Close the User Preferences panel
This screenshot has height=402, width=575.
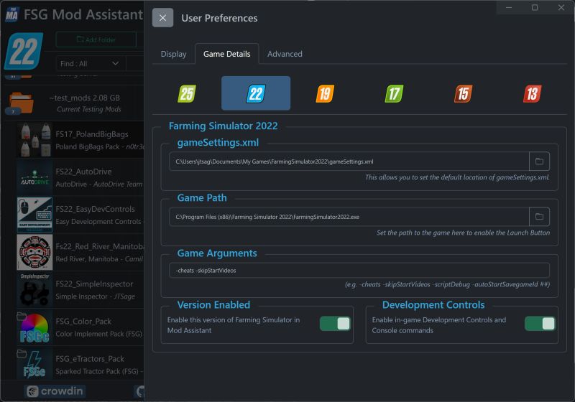pos(162,17)
